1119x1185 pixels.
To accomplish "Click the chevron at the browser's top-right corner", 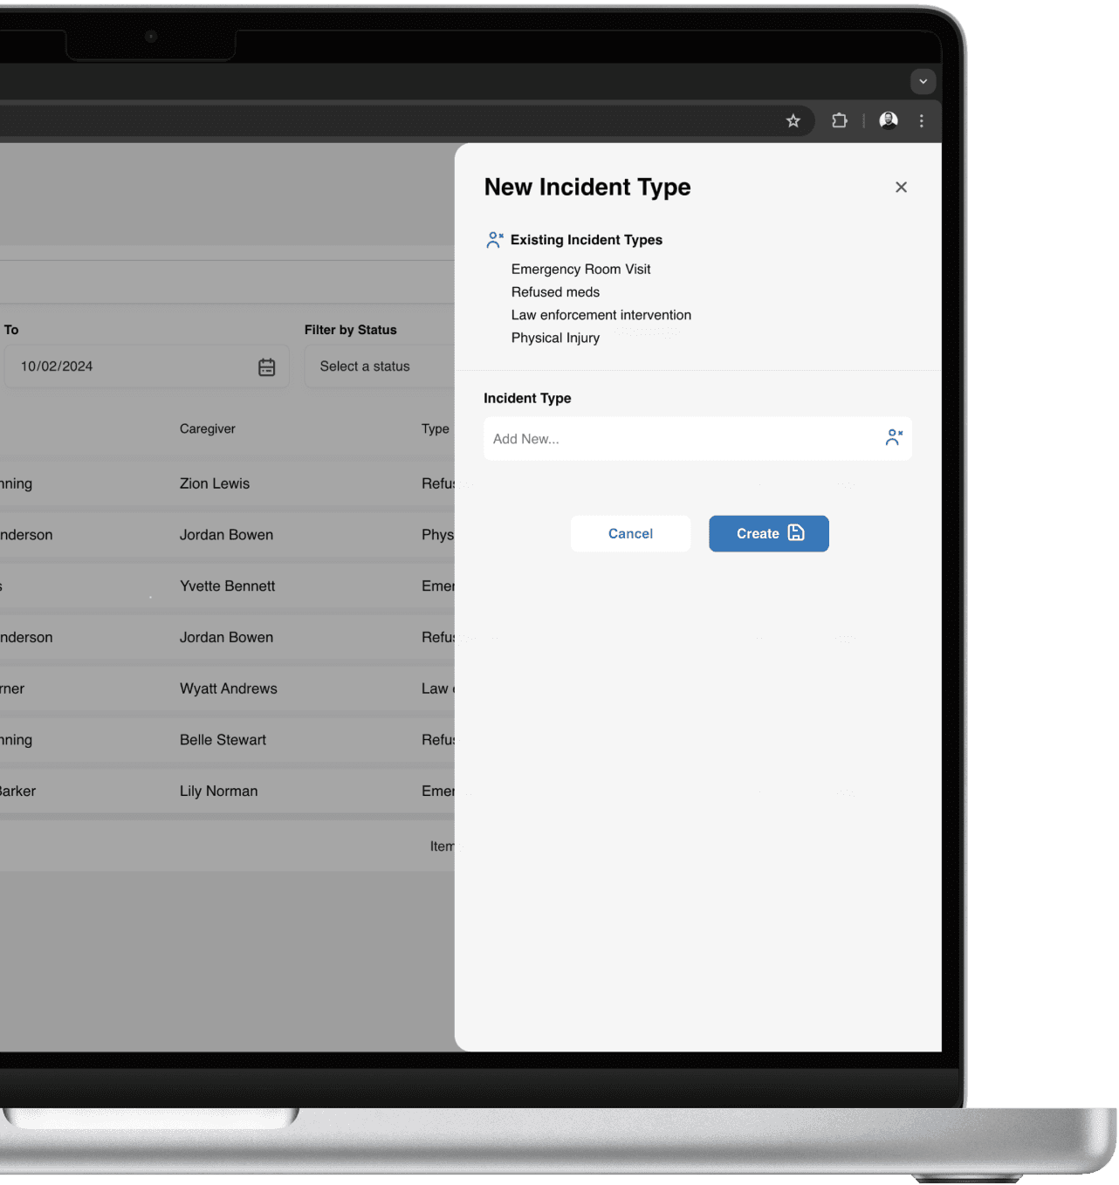I will coord(923,81).
